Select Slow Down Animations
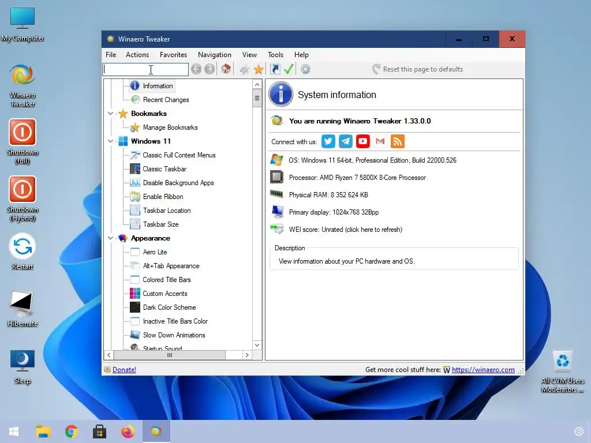591x443 pixels. pos(168,335)
